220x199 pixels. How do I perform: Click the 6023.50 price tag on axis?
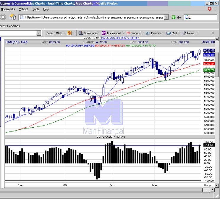tap(209, 50)
